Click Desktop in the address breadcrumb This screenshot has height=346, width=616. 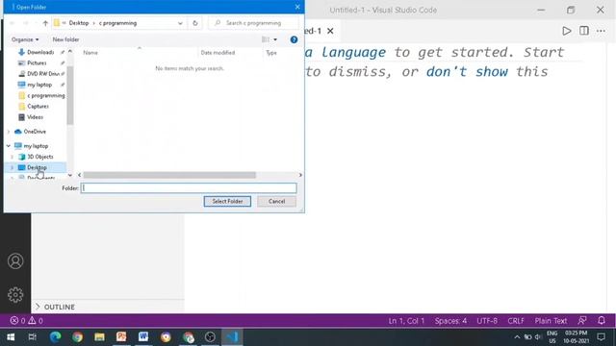point(79,23)
